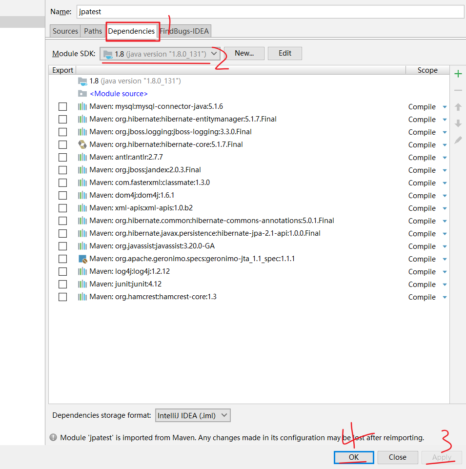Select the classmate 1.3.0 dependency row
The image size is (466, 469).
click(249, 183)
